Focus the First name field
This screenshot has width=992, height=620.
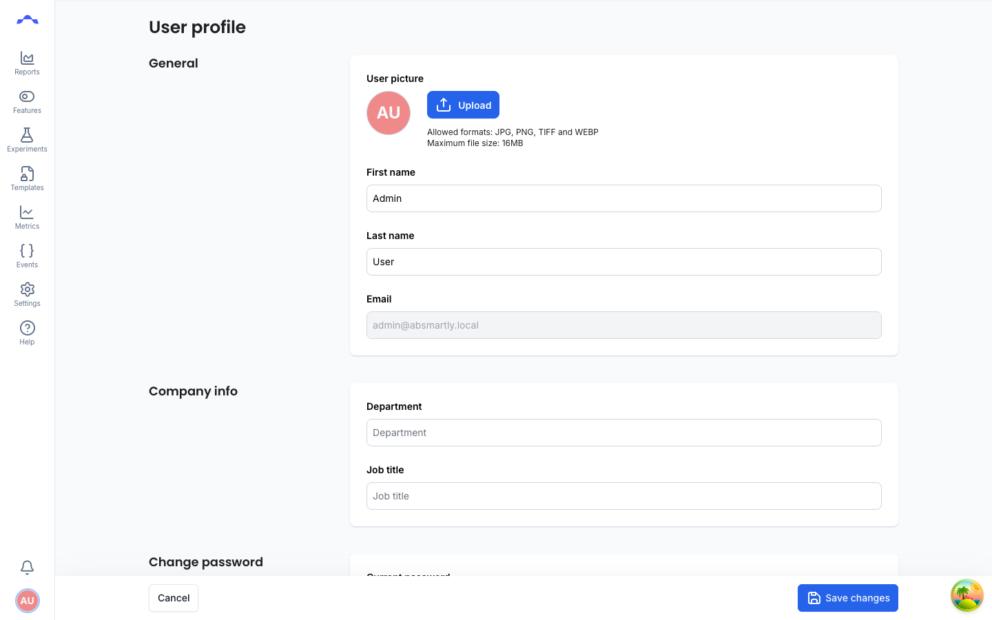click(624, 198)
